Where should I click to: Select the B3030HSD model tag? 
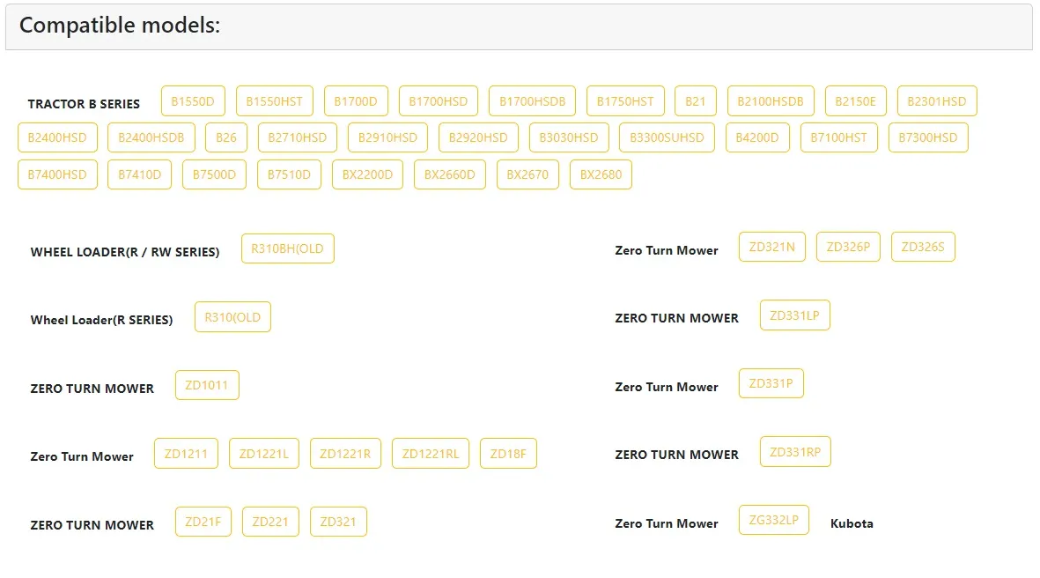click(568, 137)
